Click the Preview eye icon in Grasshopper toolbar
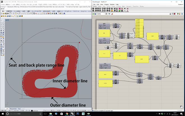This screenshot has height=116, width=185. coord(109,14)
